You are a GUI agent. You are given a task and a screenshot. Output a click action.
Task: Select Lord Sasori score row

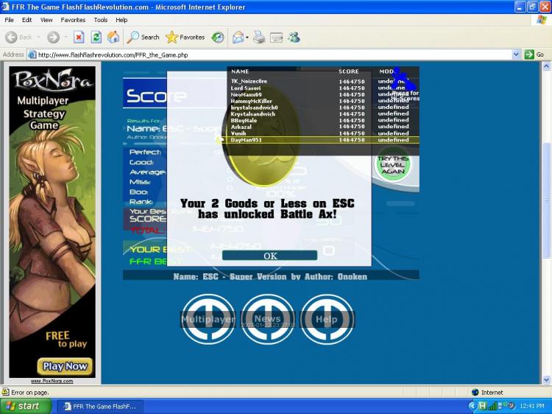[323, 88]
